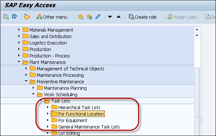
Task: Expand the Sales and Distribution node
Action: [19, 36]
